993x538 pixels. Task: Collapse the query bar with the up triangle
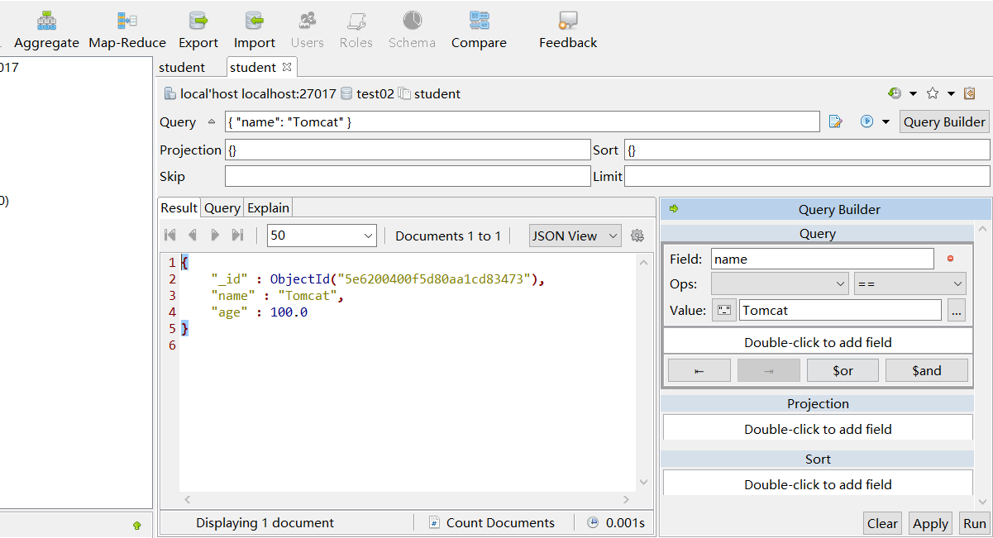click(x=211, y=121)
